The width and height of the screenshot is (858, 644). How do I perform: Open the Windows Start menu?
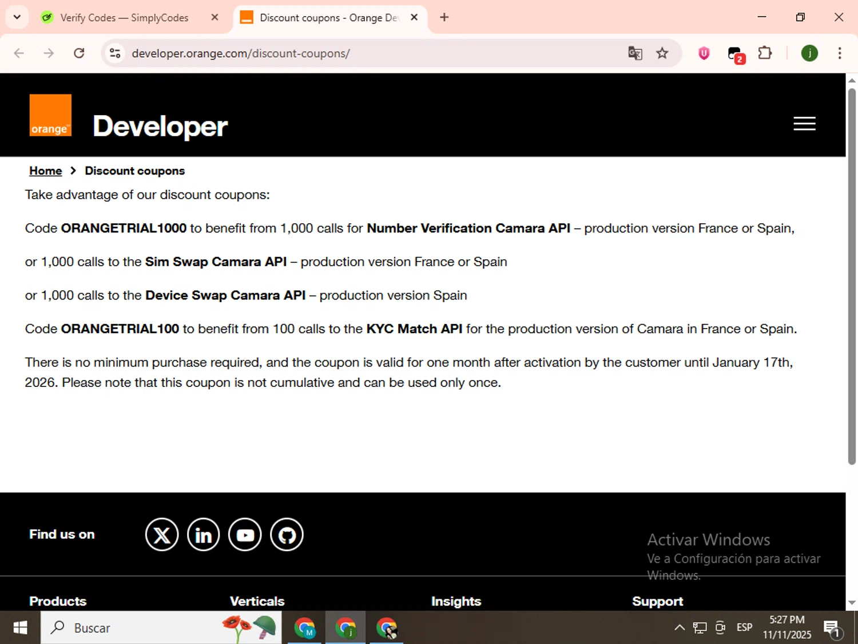pyautogui.click(x=20, y=628)
